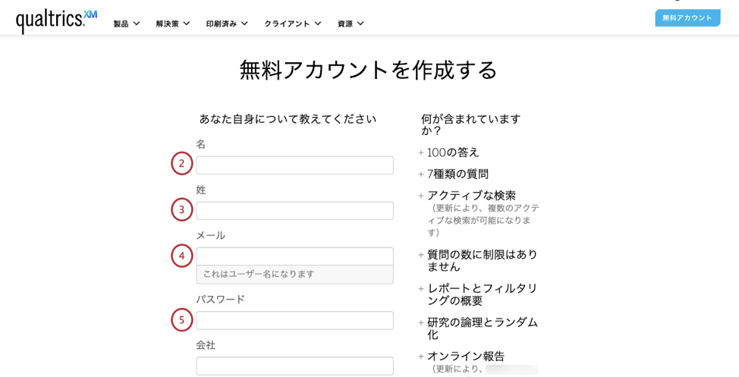The width and height of the screenshot is (739, 377).
Task: Click the plus icon beside 100の答え
Action: click(x=421, y=152)
